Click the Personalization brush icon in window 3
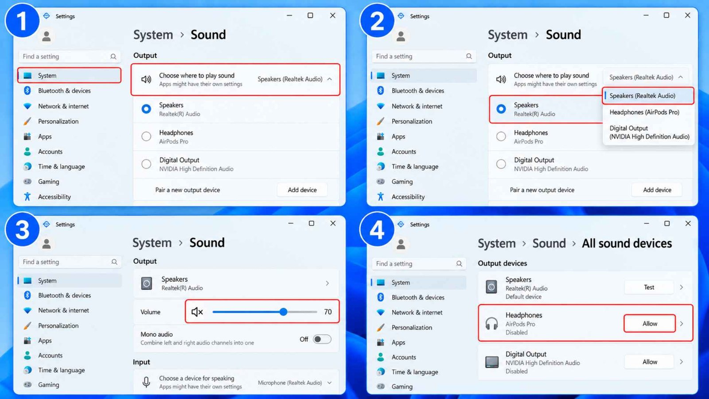709x399 pixels. pyautogui.click(x=27, y=325)
